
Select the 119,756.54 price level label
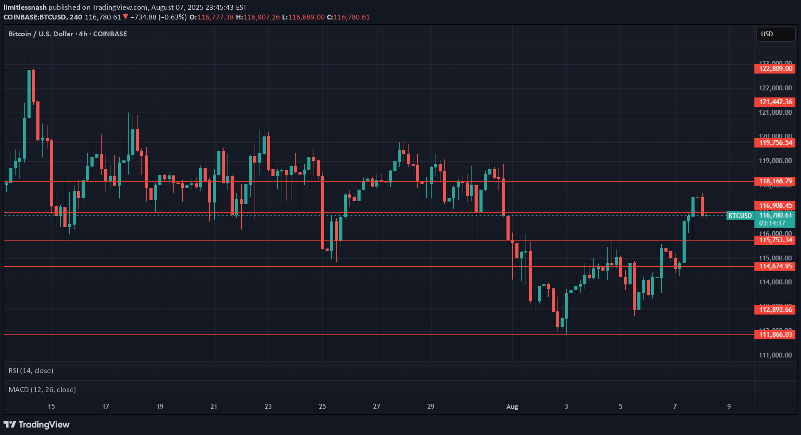coord(775,143)
